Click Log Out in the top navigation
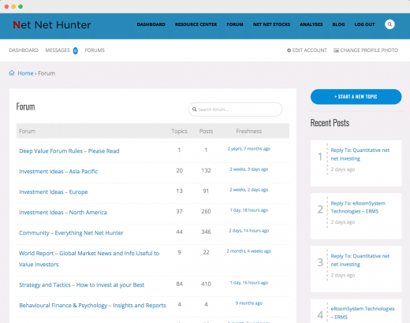Screen dimensions: 410x323 pyautogui.click(x=364, y=24)
